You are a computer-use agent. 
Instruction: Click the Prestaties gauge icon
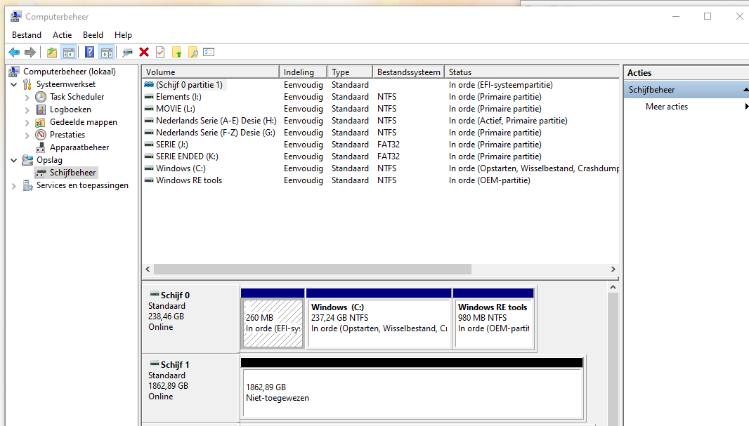[41, 135]
